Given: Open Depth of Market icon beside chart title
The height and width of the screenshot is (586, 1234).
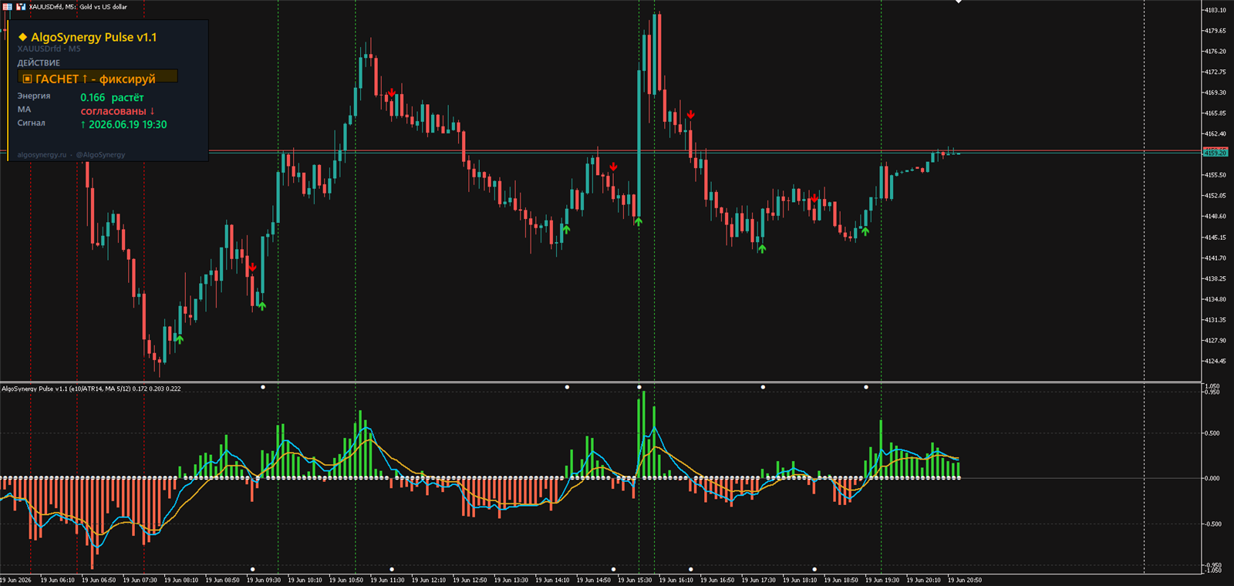Looking at the screenshot, I should [21, 6].
